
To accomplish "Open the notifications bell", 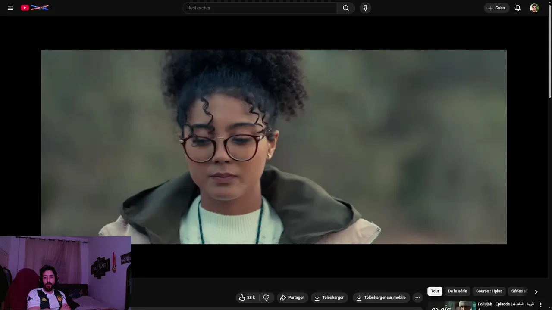I will 518,8.
